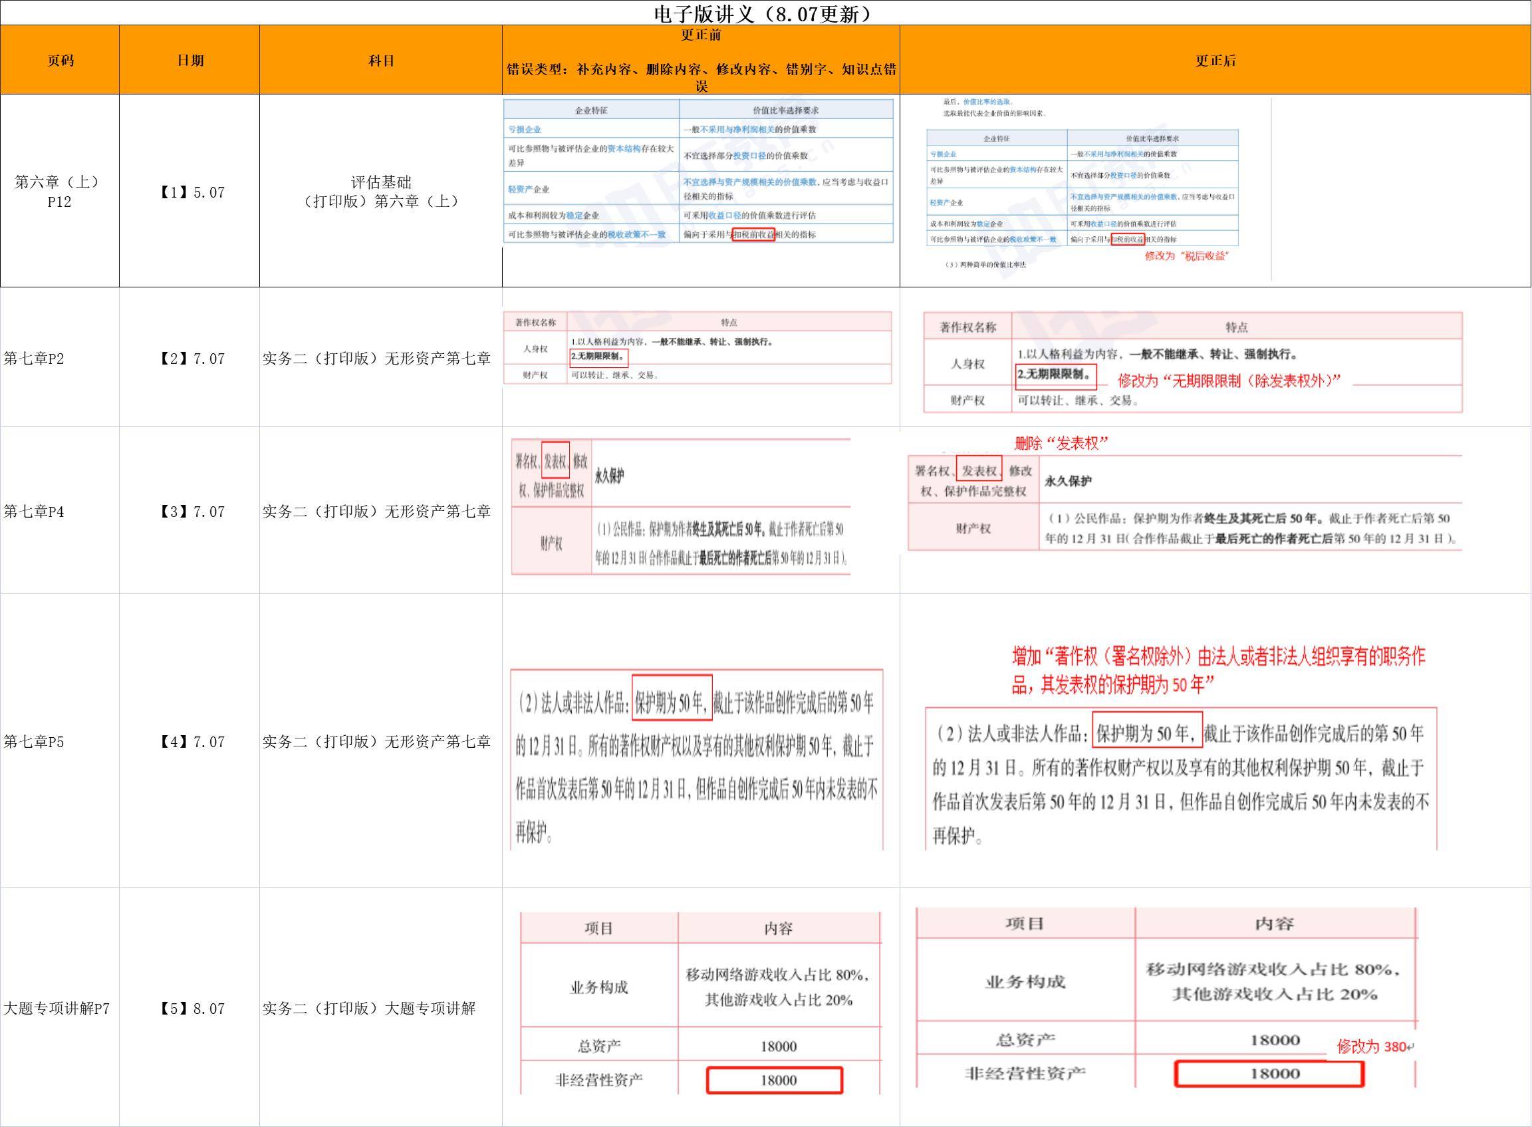Select the date cell "【2】7.07"
1532x1127 pixels.
[x=190, y=358]
